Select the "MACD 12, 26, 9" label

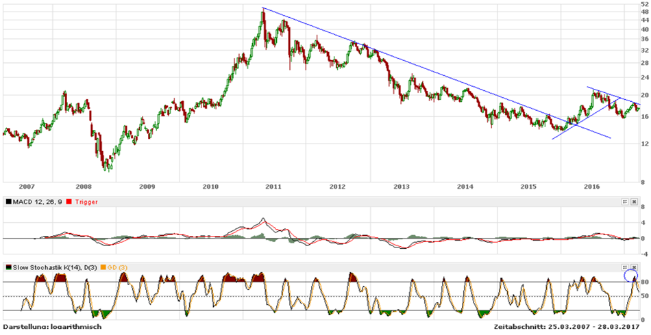tap(37, 202)
